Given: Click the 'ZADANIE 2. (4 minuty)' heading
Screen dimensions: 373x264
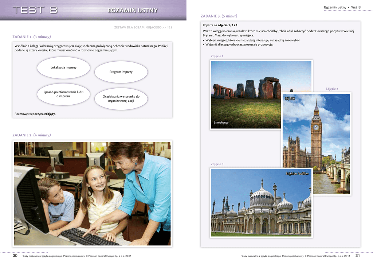Looking at the screenshot, I should pos(32,135).
